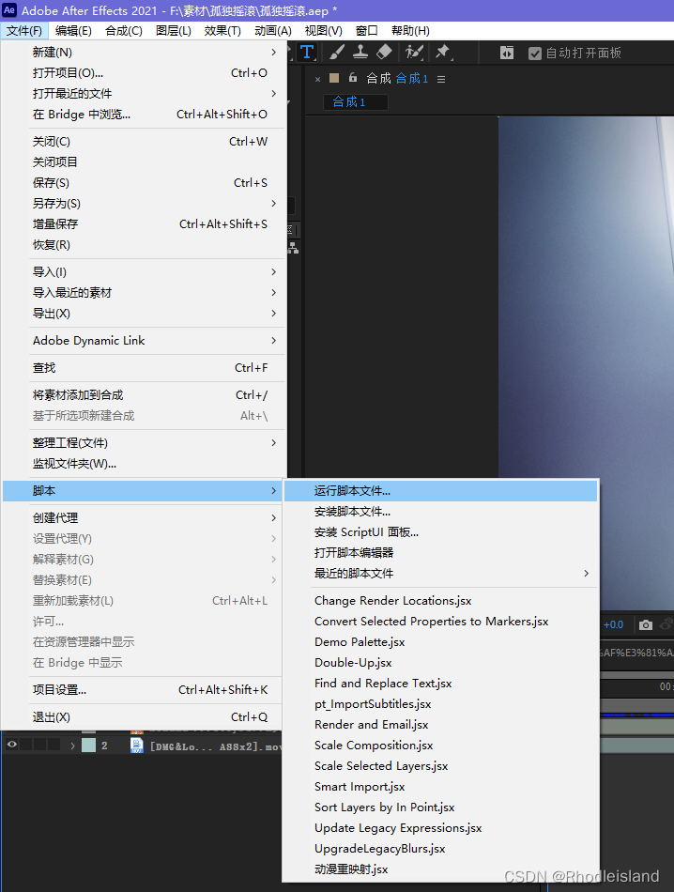Select 增量保存 in File menu
The height and width of the screenshot is (892, 674).
click(x=143, y=223)
